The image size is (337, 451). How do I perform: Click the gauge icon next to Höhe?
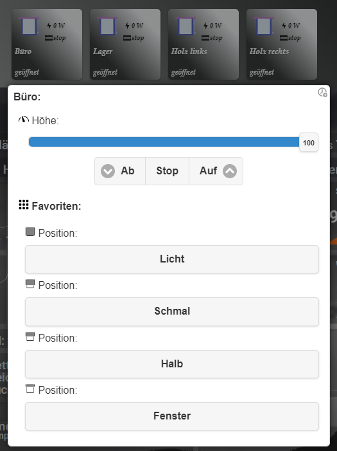(24, 120)
